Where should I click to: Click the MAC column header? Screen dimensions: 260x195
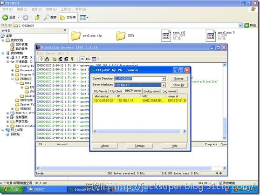(153, 96)
